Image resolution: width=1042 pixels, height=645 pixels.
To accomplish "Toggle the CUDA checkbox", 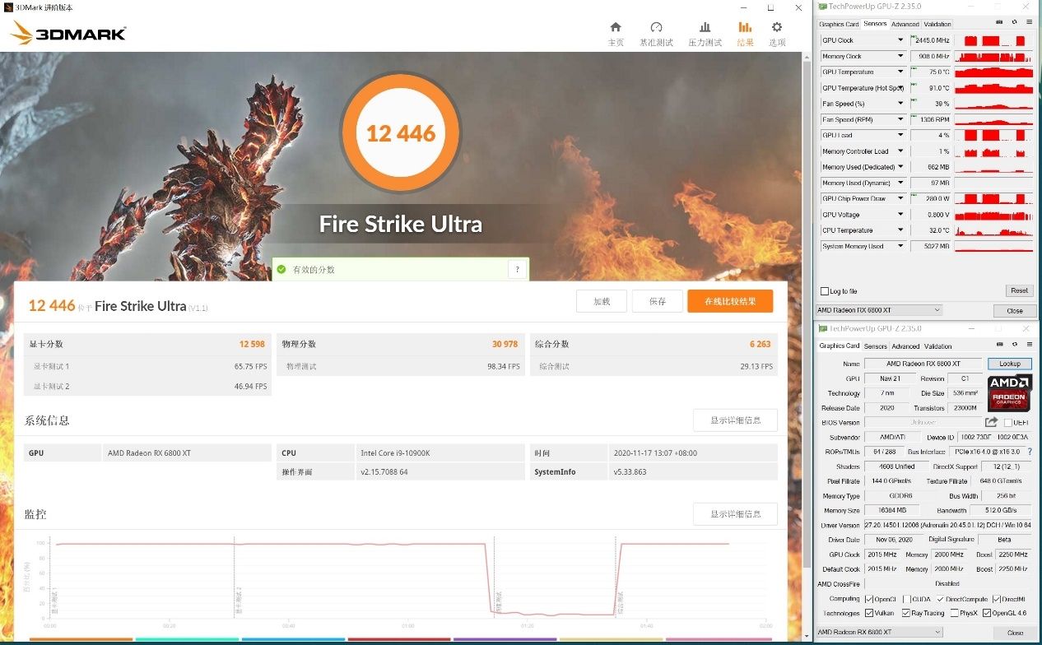I will pos(906,599).
